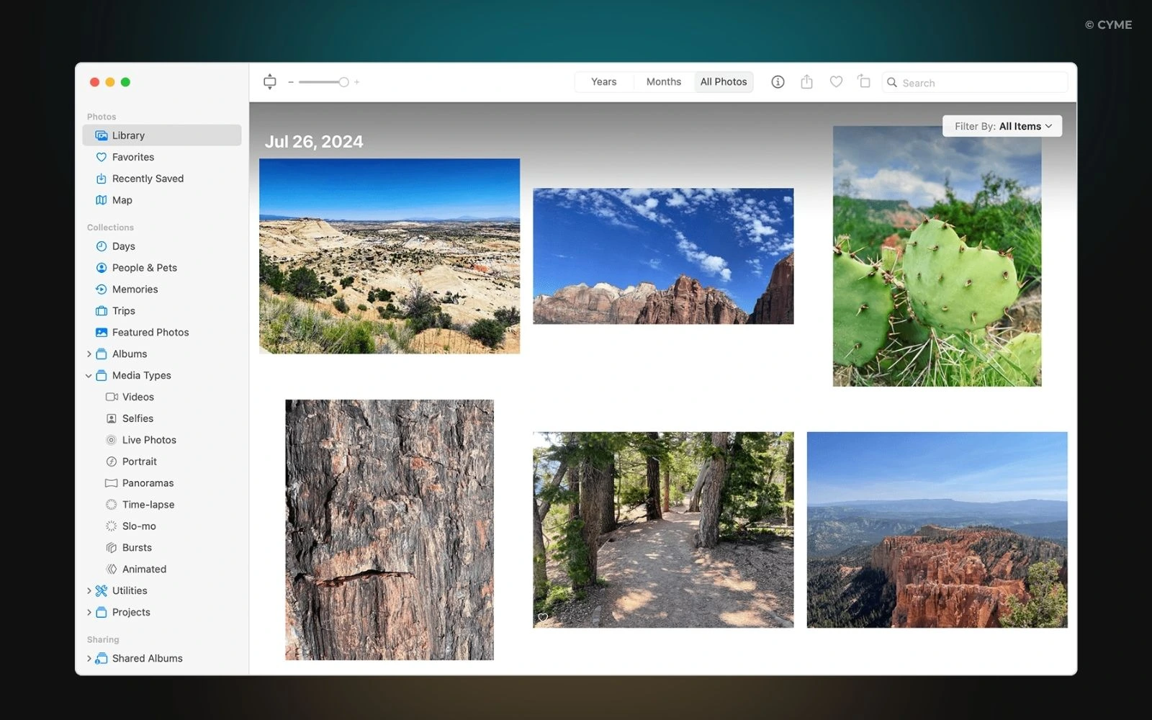Screen dimensions: 1152x720
Task: Open the Shared Albums label
Action: pos(148,659)
